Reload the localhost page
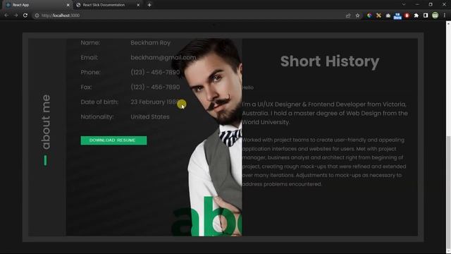 (25, 16)
